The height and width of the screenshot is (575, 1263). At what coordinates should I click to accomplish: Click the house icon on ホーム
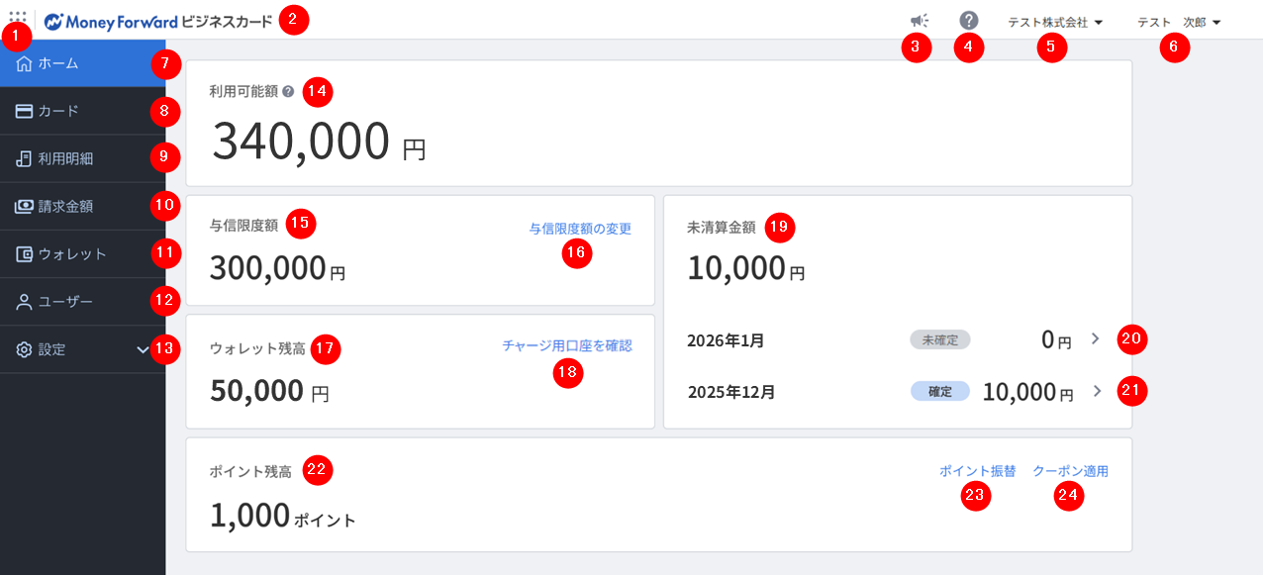click(x=25, y=63)
